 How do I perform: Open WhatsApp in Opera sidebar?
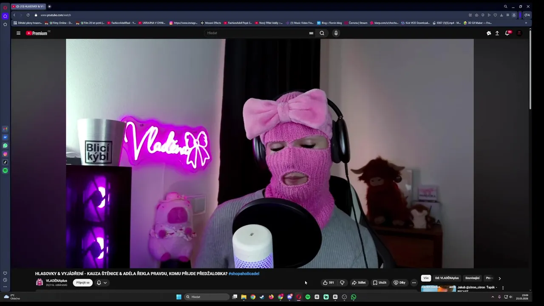click(x=5, y=146)
